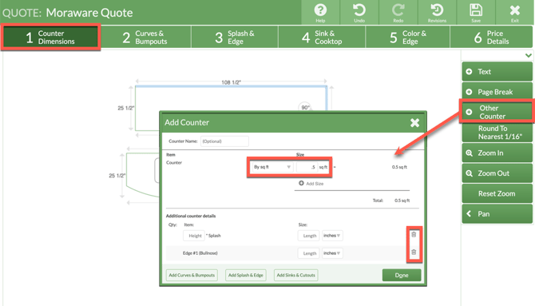This screenshot has width=535, height=306.
Task: Open the 'By sq ft' dropdown
Action: [272, 167]
